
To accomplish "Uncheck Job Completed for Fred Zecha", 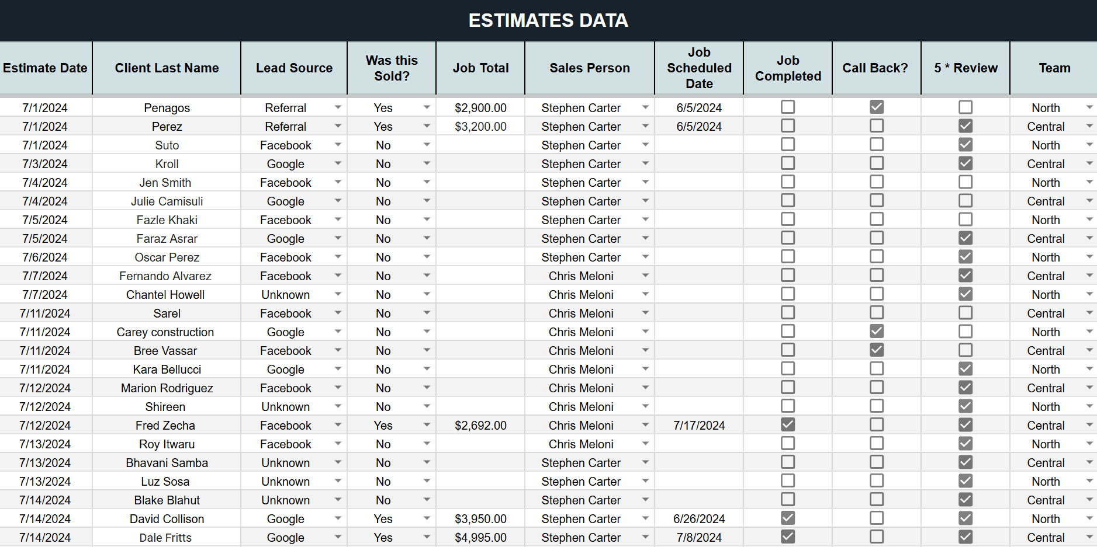I will click(788, 424).
